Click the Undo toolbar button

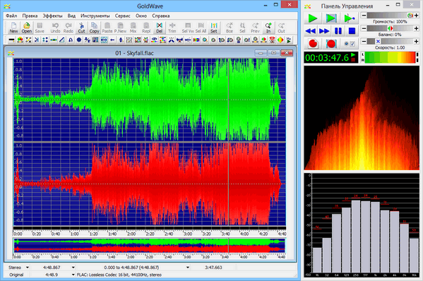pos(55,28)
